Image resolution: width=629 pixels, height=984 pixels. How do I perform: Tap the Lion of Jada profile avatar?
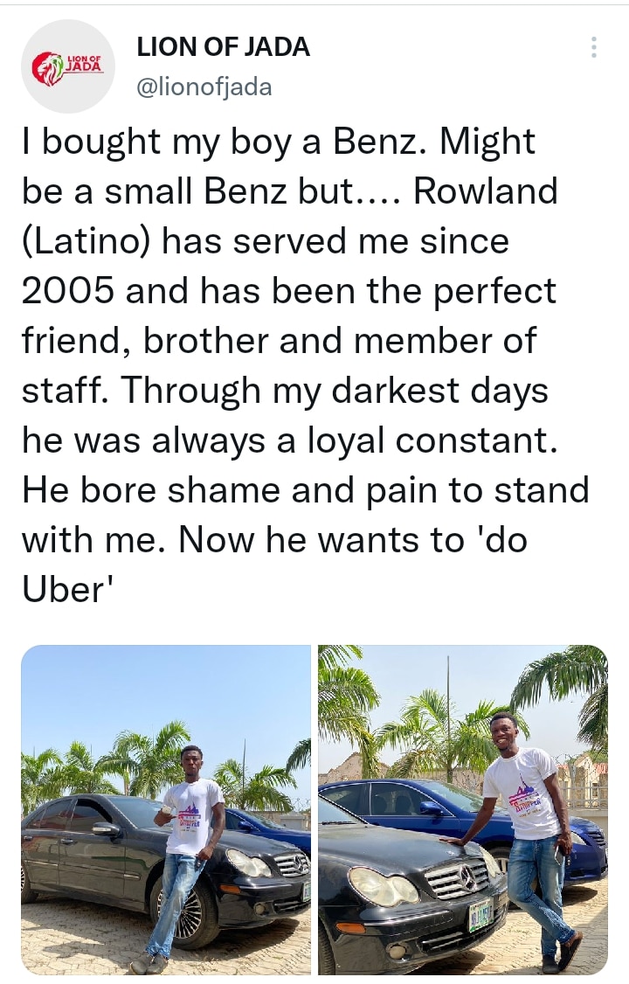pos(67,66)
